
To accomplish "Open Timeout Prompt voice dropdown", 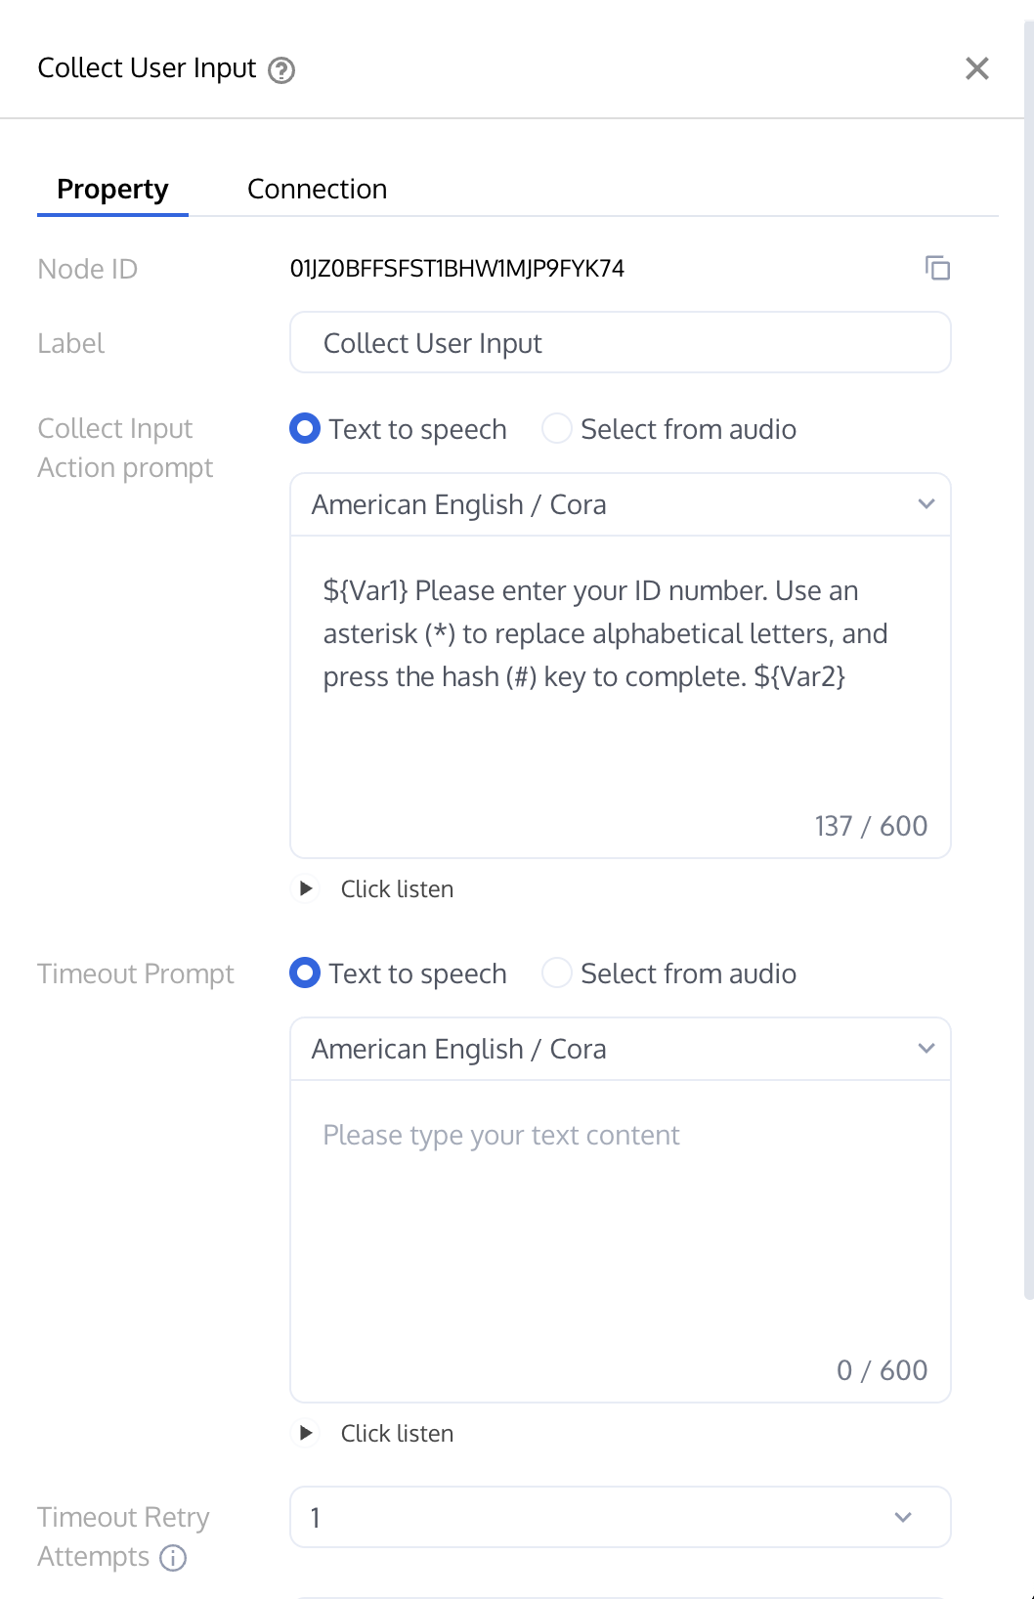I will click(620, 1049).
